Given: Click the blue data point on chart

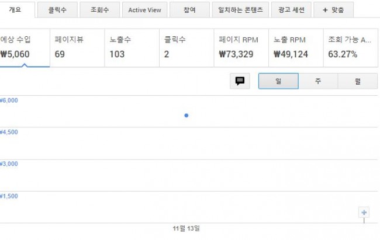Looking at the screenshot, I should click(x=186, y=116).
